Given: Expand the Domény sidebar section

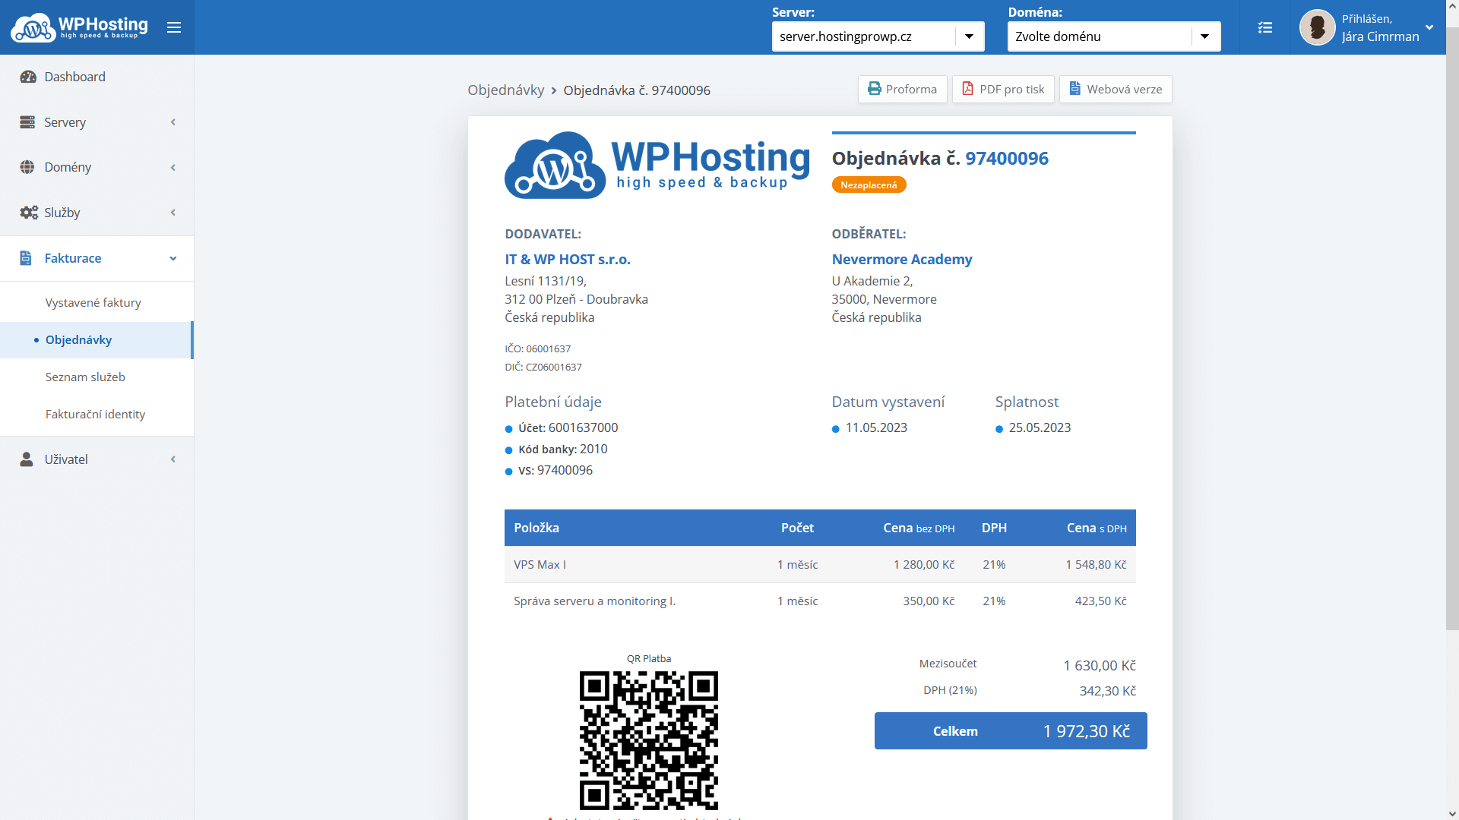Looking at the screenshot, I should click(x=97, y=167).
